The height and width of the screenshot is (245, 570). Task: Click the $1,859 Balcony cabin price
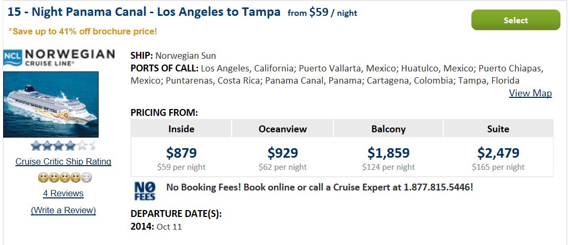click(x=388, y=153)
